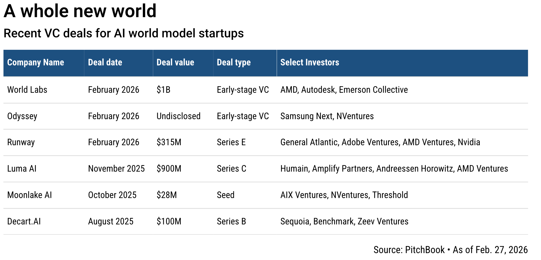Click the Undisclosed deal value cell
Screen dimensions: 541x260
[x=178, y=116]
